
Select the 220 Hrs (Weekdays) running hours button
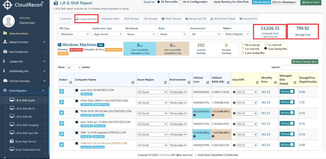(x=284, y=2)
